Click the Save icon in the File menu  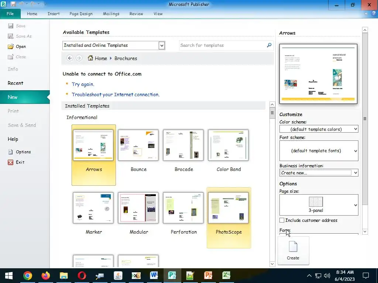point(11,26)
